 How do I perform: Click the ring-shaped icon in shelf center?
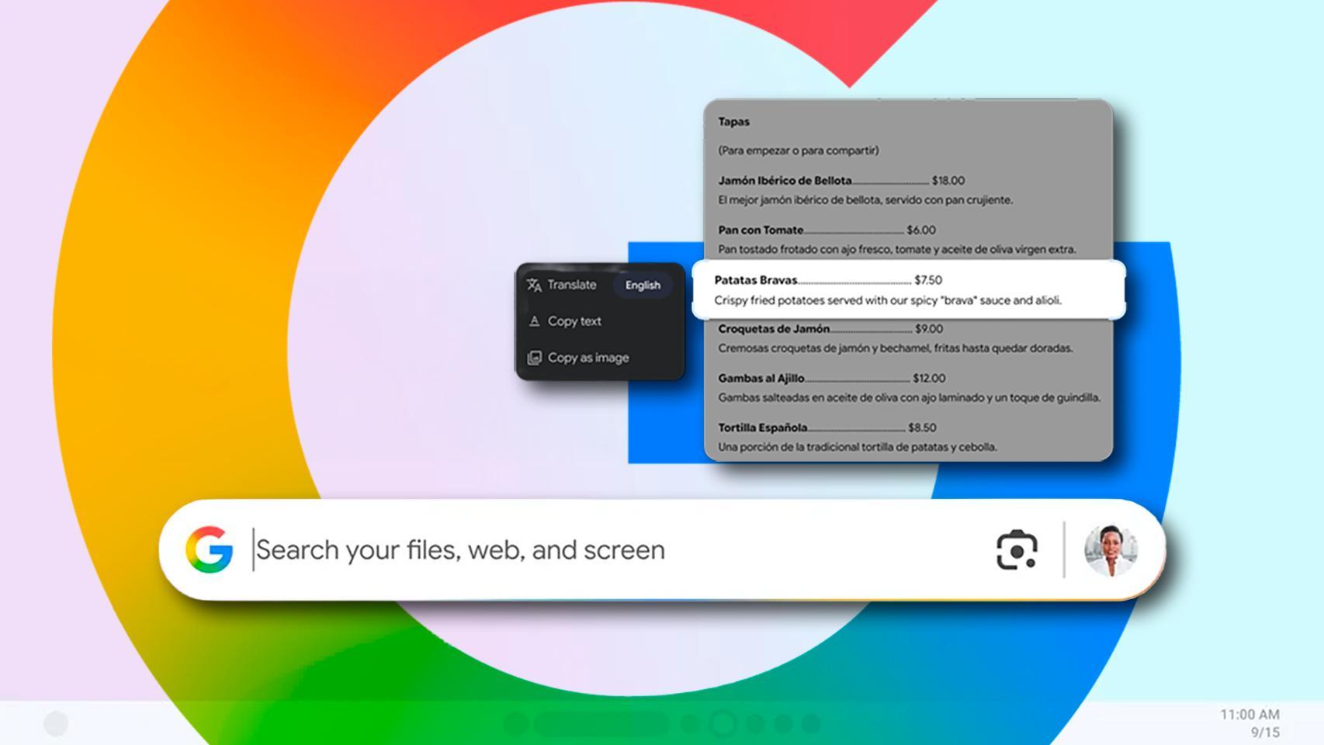point(723,723)
